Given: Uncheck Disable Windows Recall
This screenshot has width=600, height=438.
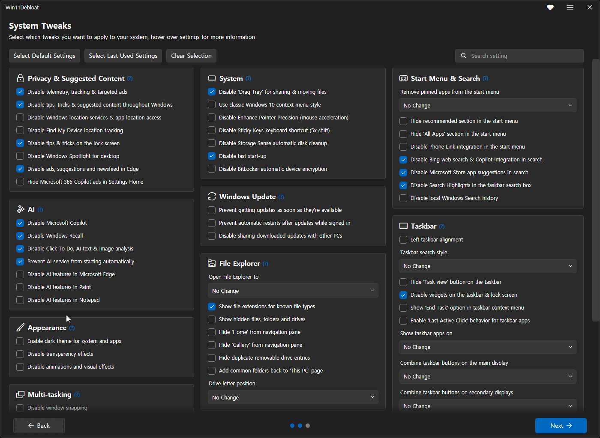Looking at the screenshot, I should (x=20, y=235).
